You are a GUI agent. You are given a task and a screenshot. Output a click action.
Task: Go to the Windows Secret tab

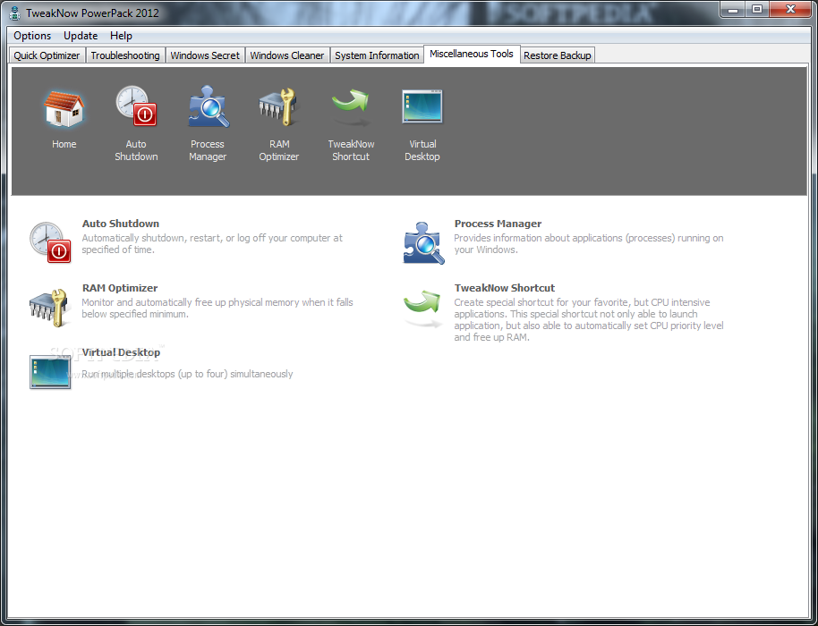coord(205,55)
